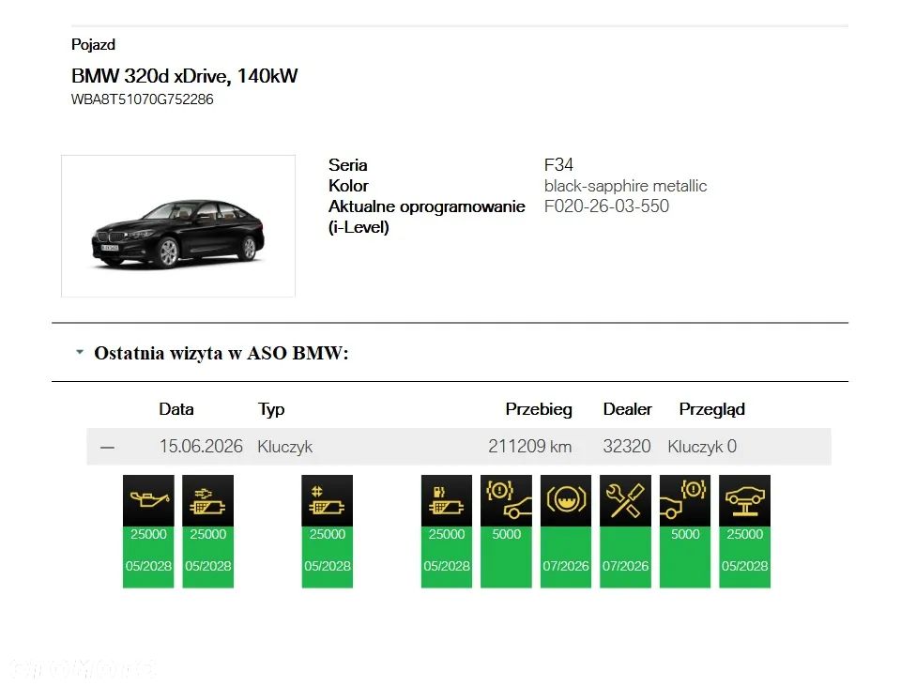The height and width of the screenshot is (687, 916).
Task: Click the vehicle check lift icon
Action: 744,500
